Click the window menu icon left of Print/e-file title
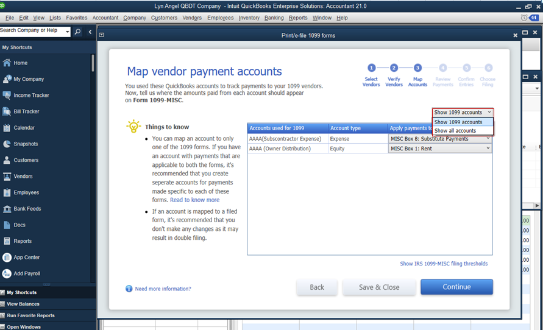543x330 pixels. (101, 35)
